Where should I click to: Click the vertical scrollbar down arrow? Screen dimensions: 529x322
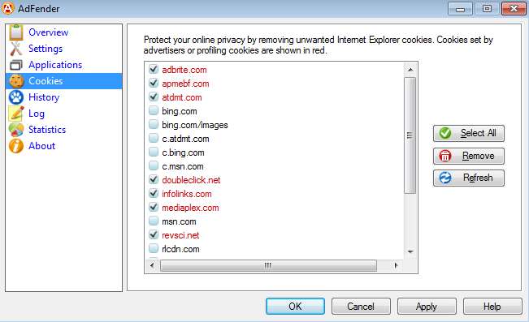pos(410,251)
